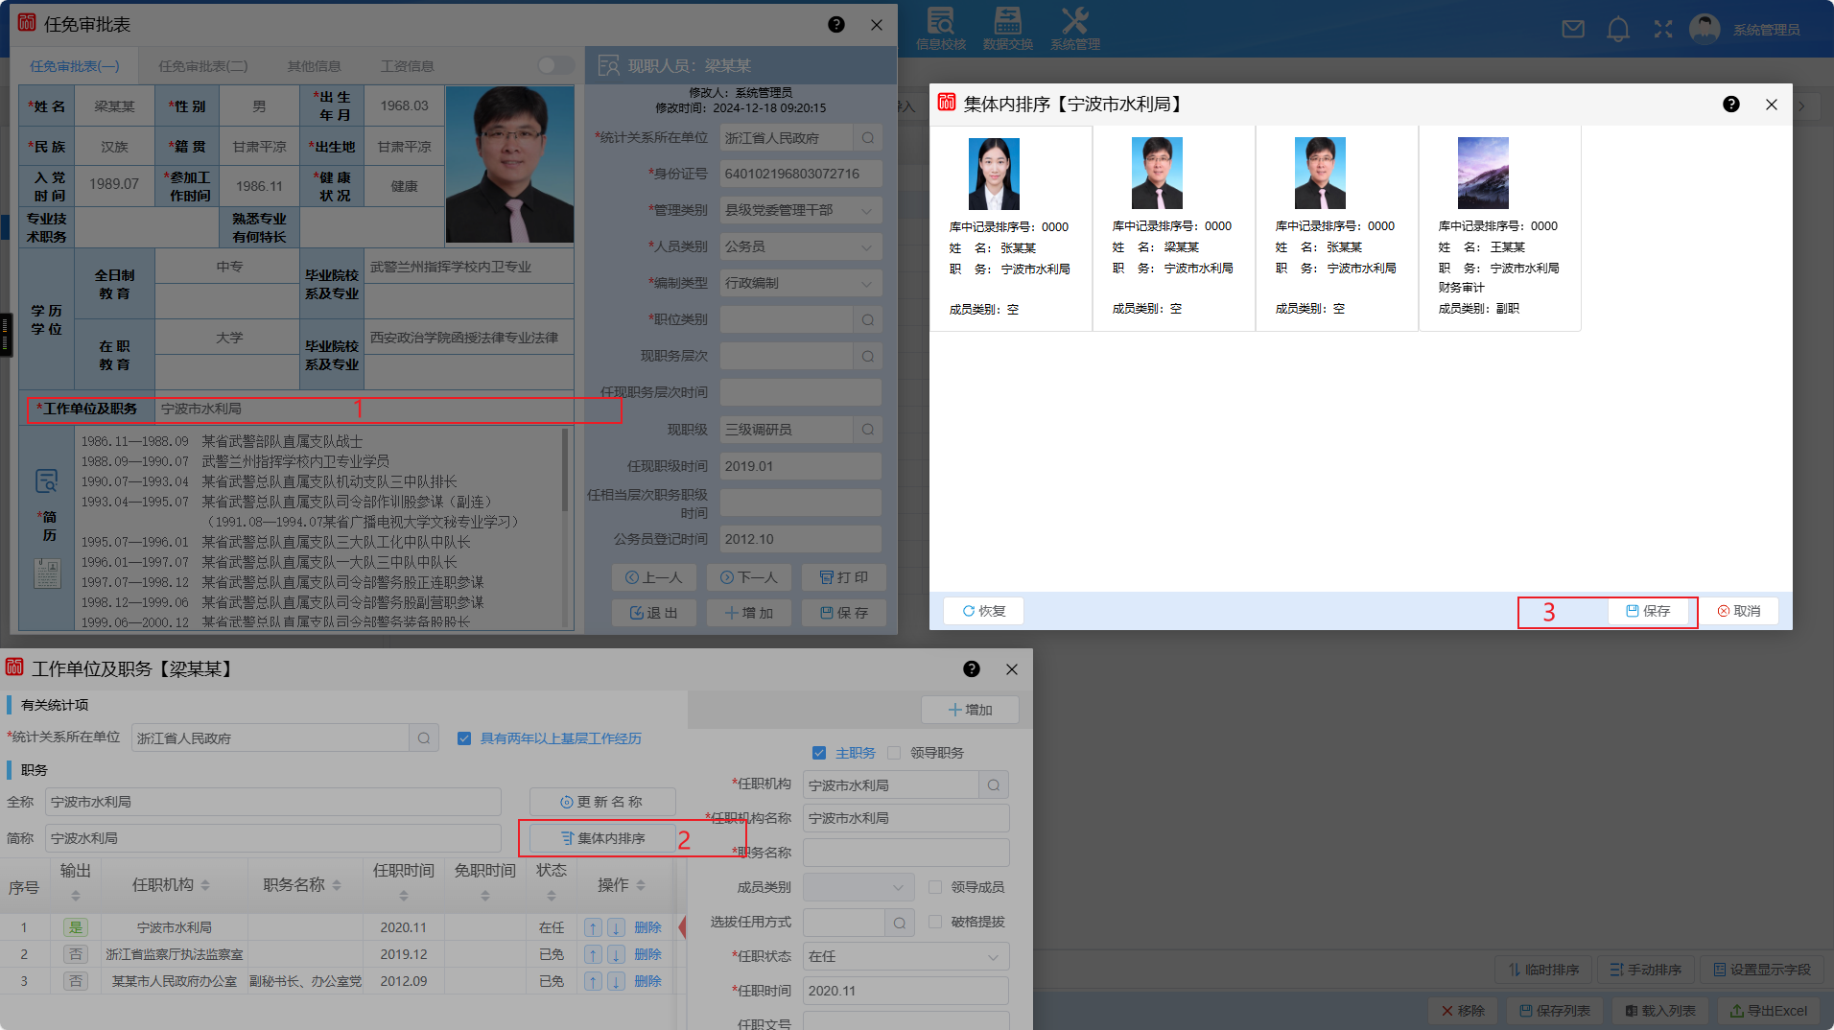Image resolution: width=1834 pixels, height=1030 pixels.
Task: Toggle 具有两年以上基层工作经历 checkbox
Action: click(464, 738)
